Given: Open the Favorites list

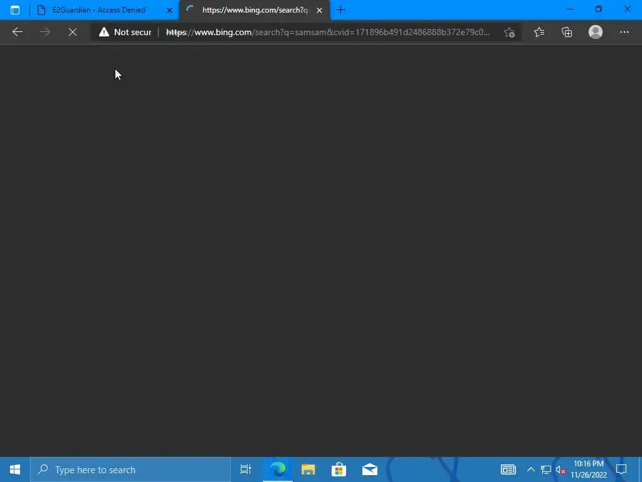Looking at the screenshot, I should (539, 32).
